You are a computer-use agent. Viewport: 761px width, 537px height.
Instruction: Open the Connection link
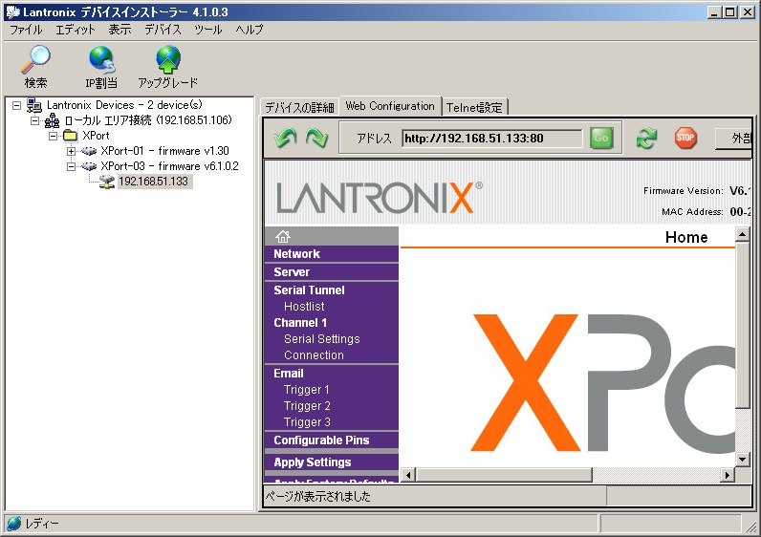[314, 355]
